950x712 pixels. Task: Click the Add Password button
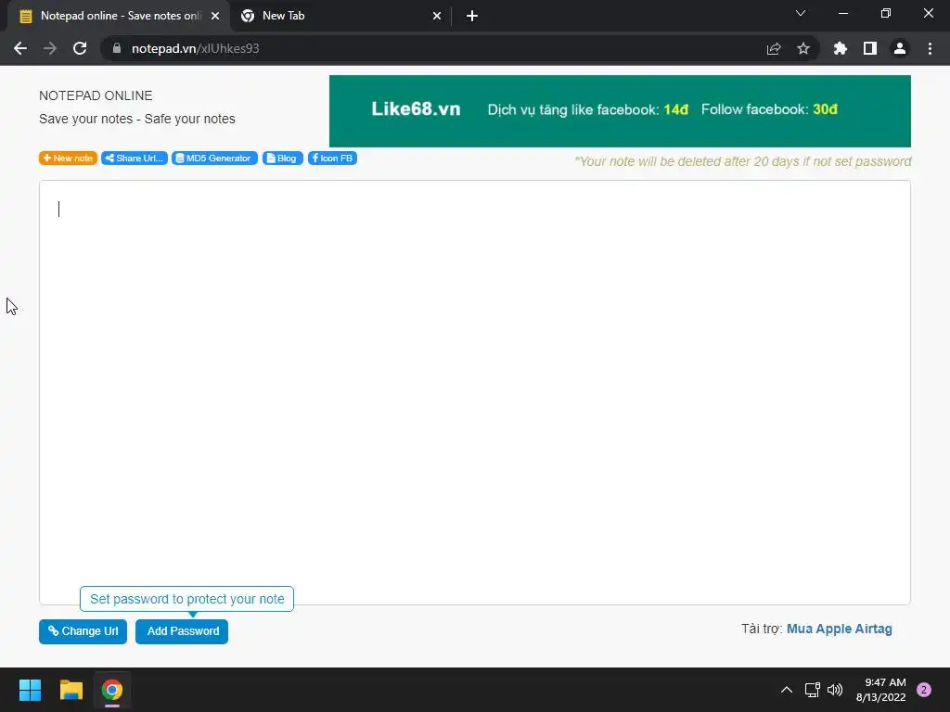182,631
